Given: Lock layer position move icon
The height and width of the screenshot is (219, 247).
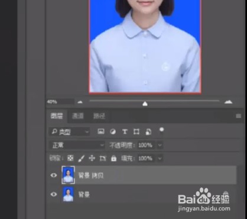Looking at the screenshot, I should [x=92, y=158].
